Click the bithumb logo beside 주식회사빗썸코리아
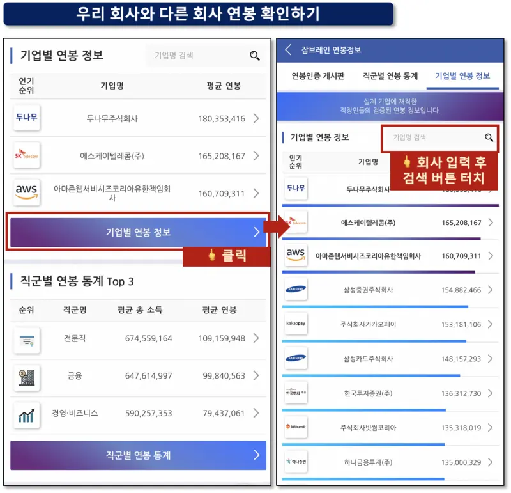 (297, 426)
